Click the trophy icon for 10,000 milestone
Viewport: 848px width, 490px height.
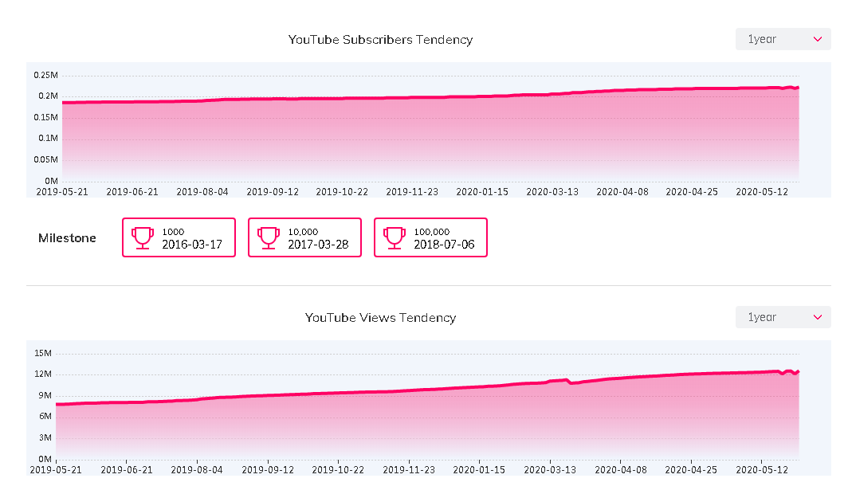(x=269, y=237)
